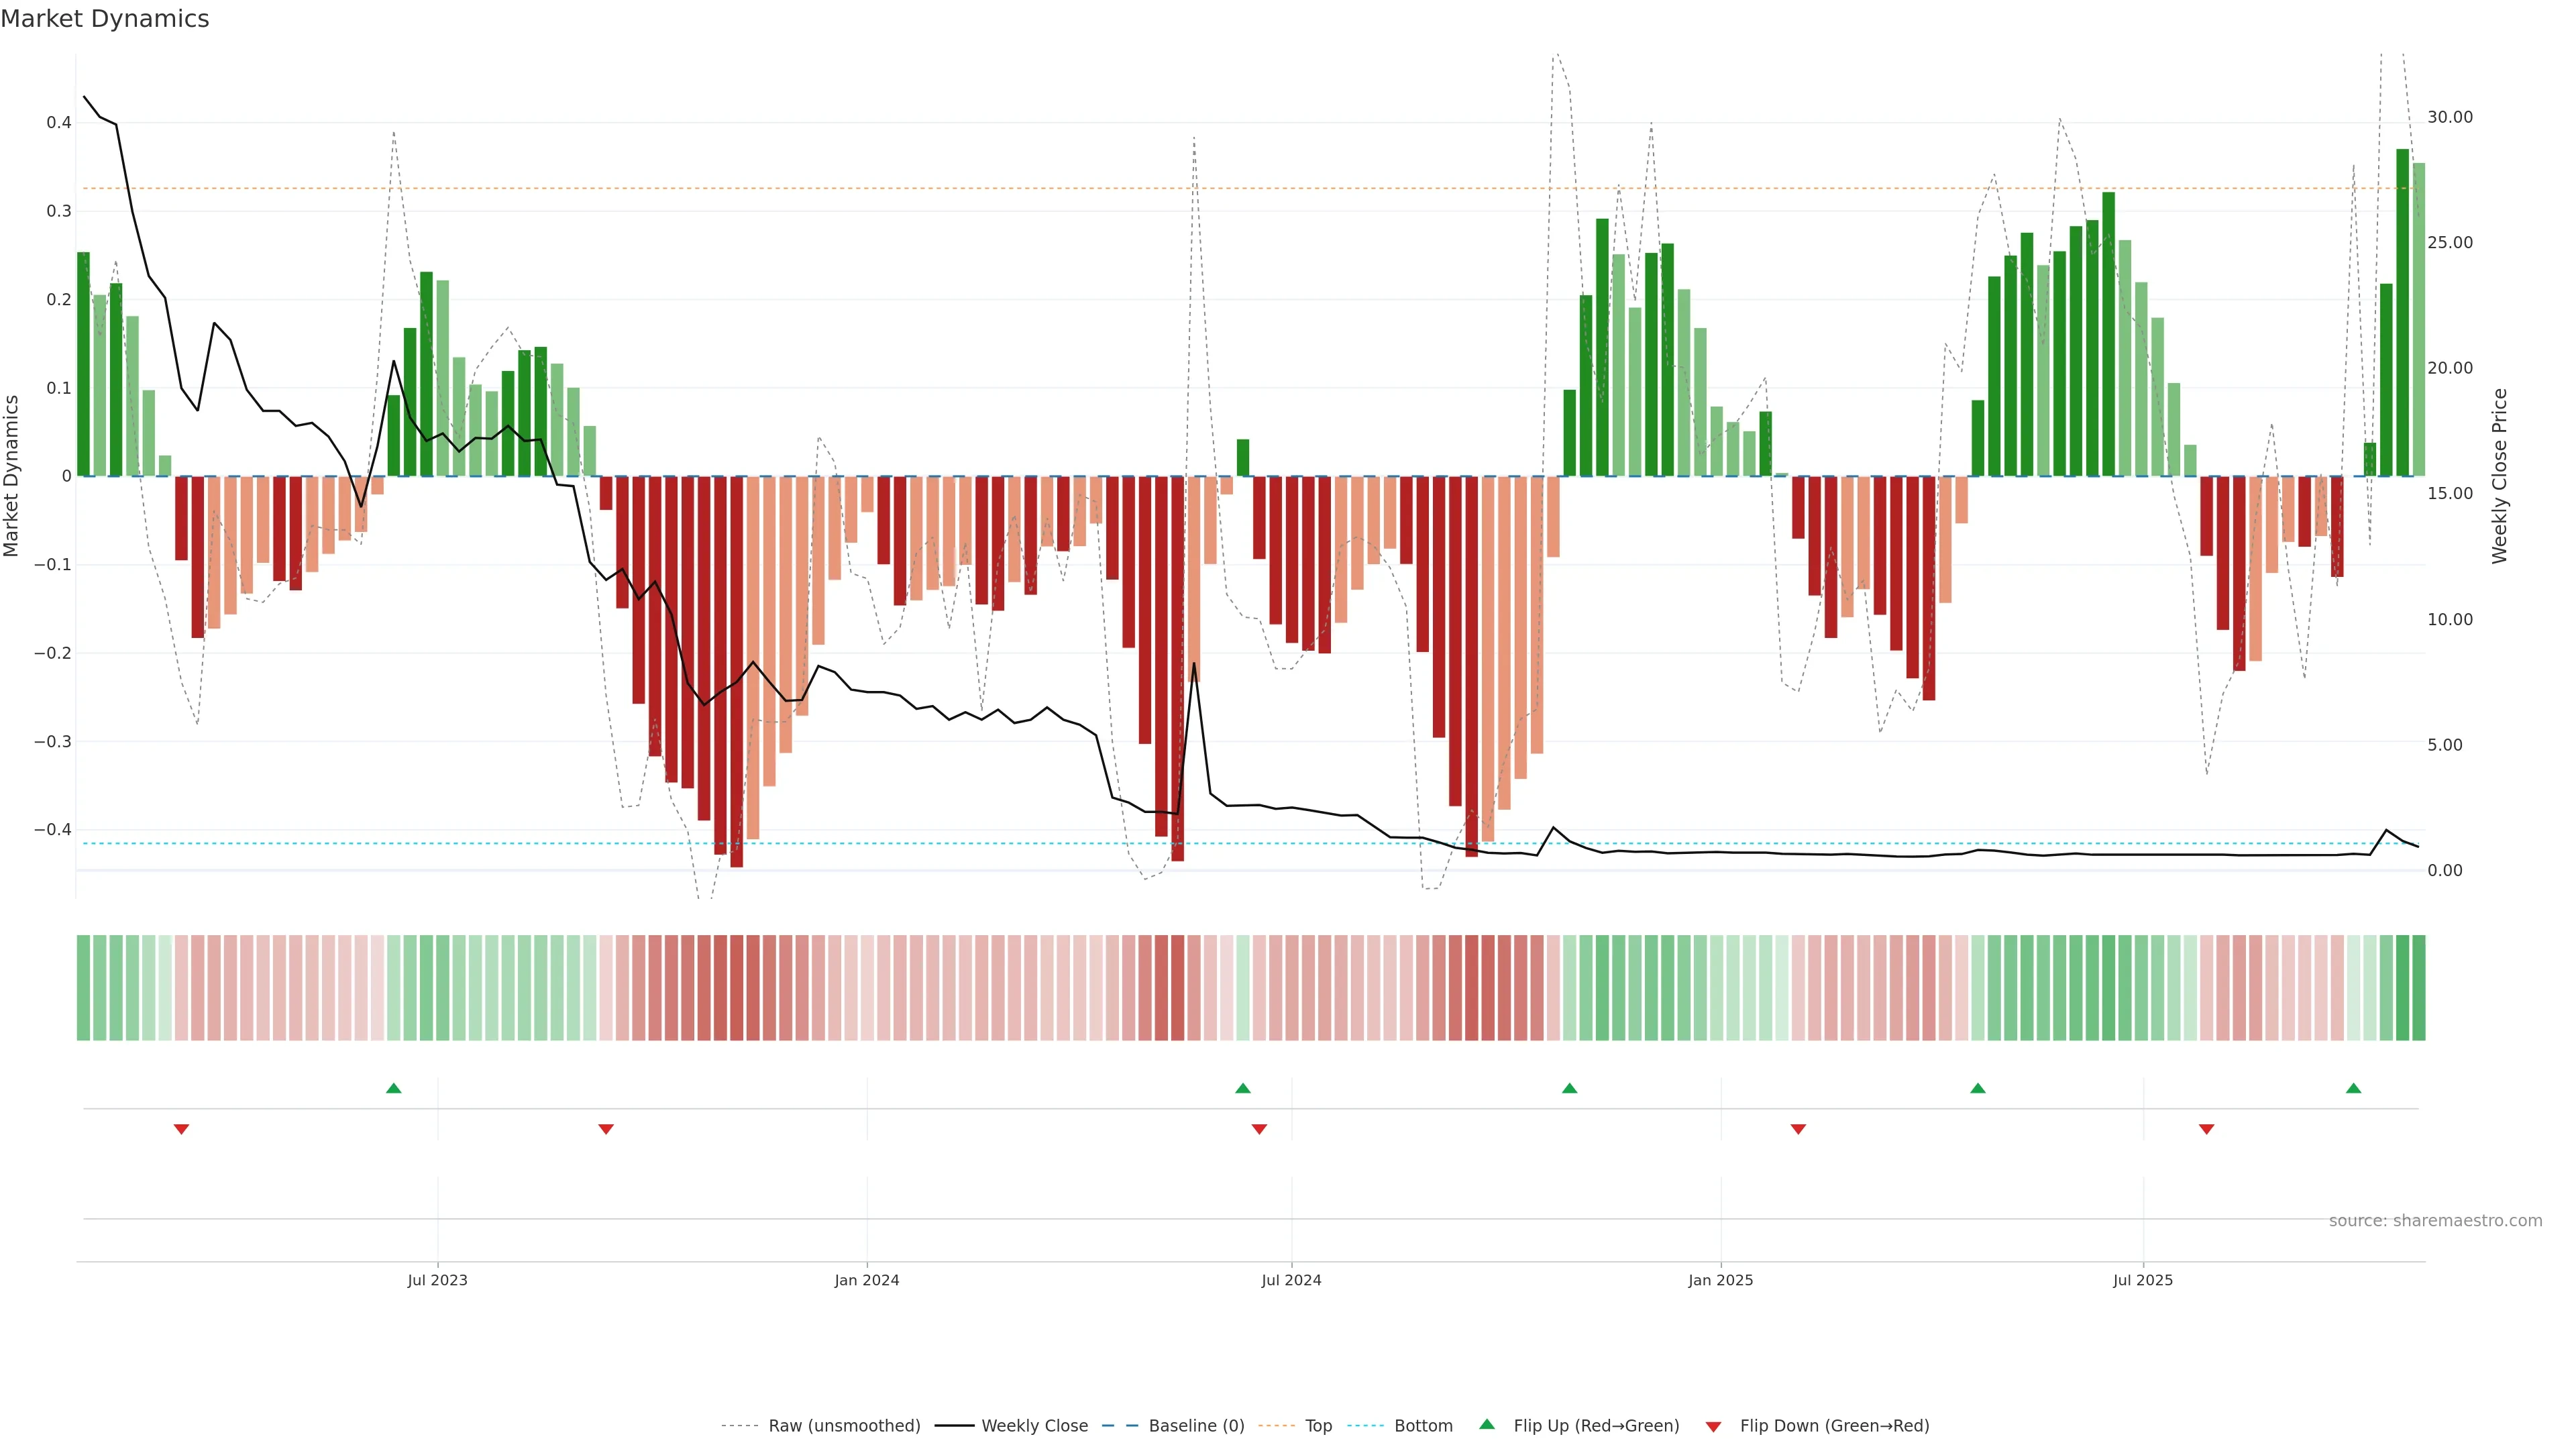Screen dimensions: 2576x1449
Task: Click the last green Flip Up triangle on timeline
Action: [2354, 1088]
